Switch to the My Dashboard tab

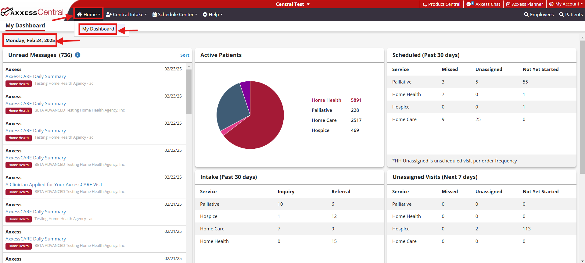coord(25,26)
